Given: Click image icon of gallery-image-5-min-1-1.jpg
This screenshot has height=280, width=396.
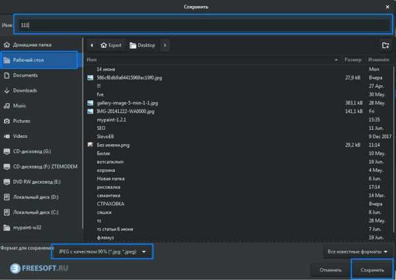Looking at the screenshot, I should (x=90, y=103).
